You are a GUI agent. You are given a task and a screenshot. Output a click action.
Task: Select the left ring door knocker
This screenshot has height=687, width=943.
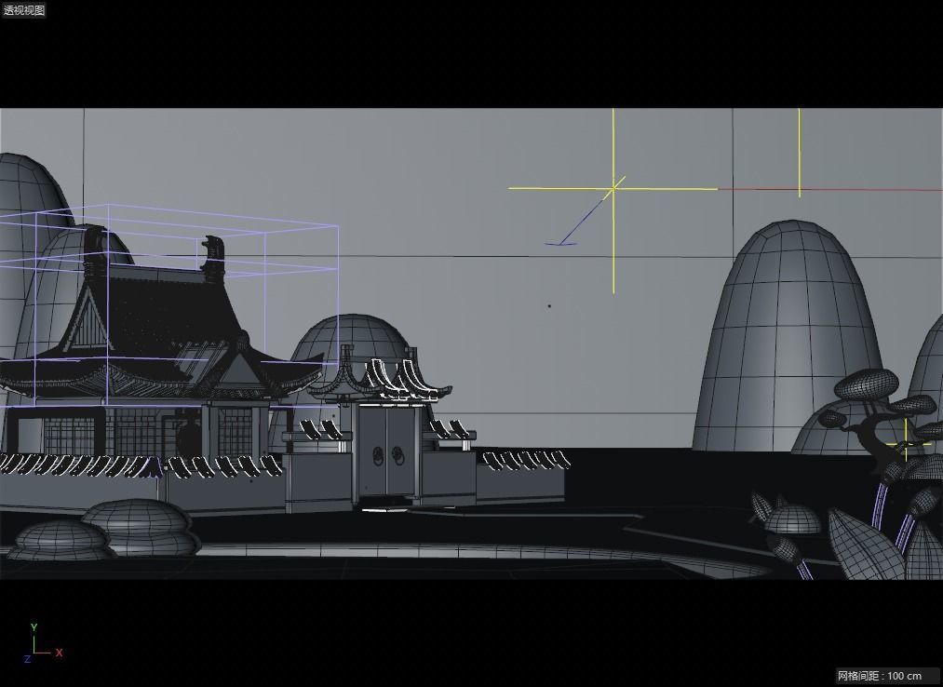coord(379,456)
